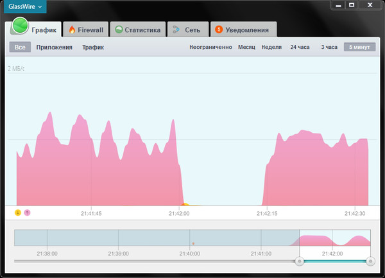Select the Все graph view
The height and width of the screenshot is (278, 385).
click(20, 48)
